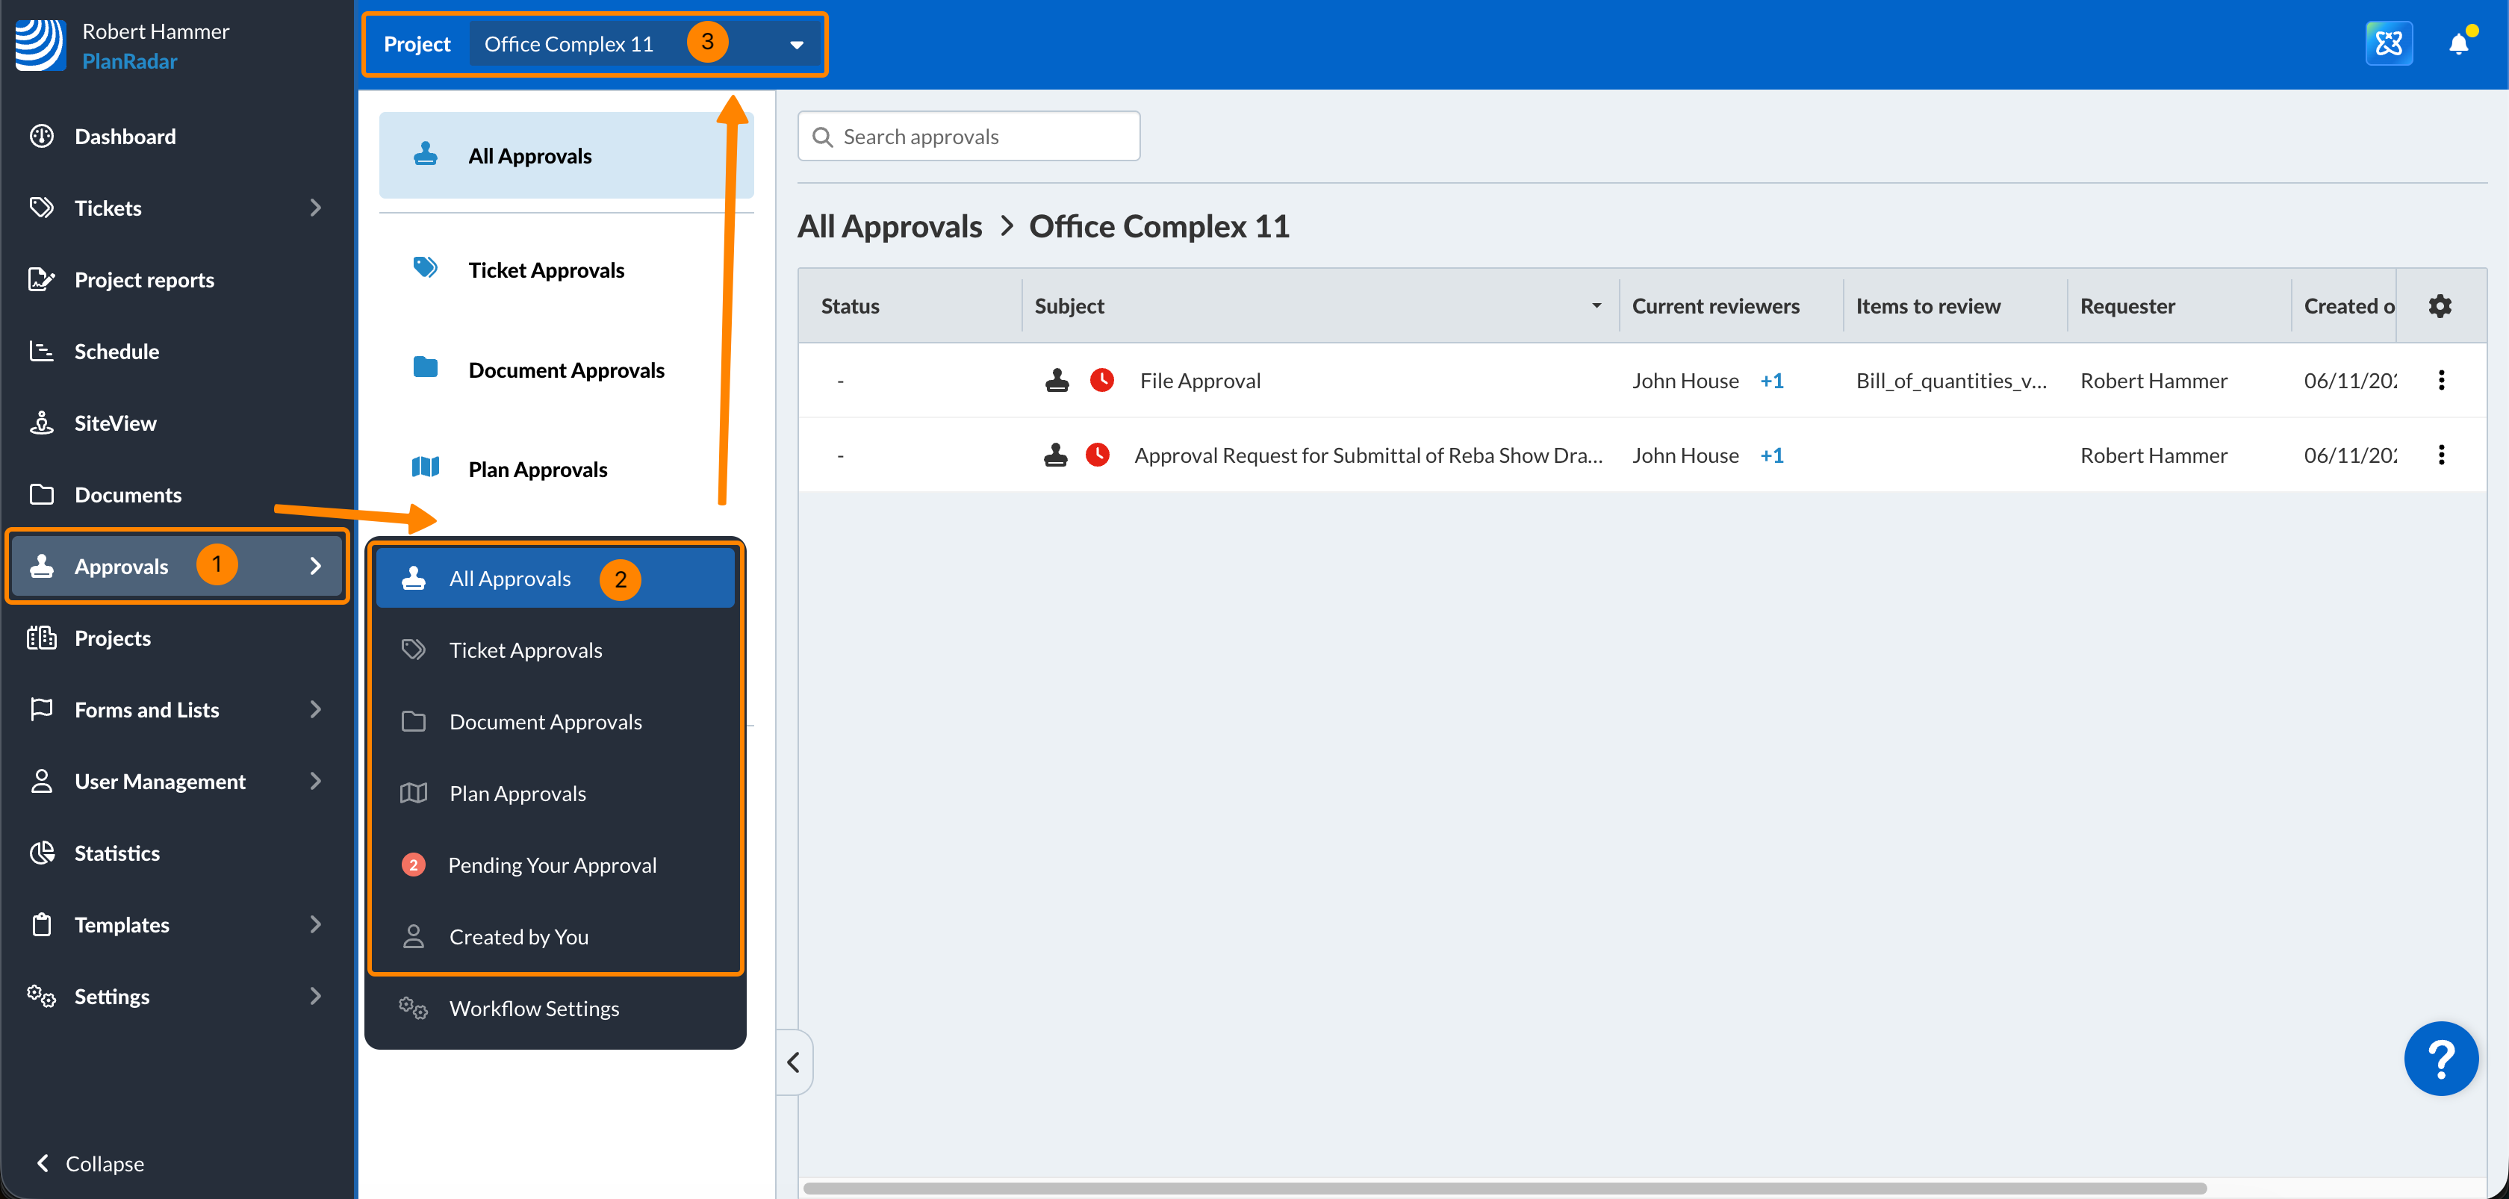Select Pending Your Approval in the flyout menu
The width and height of the screenshot is (2509, 1199).
[551, 865]
